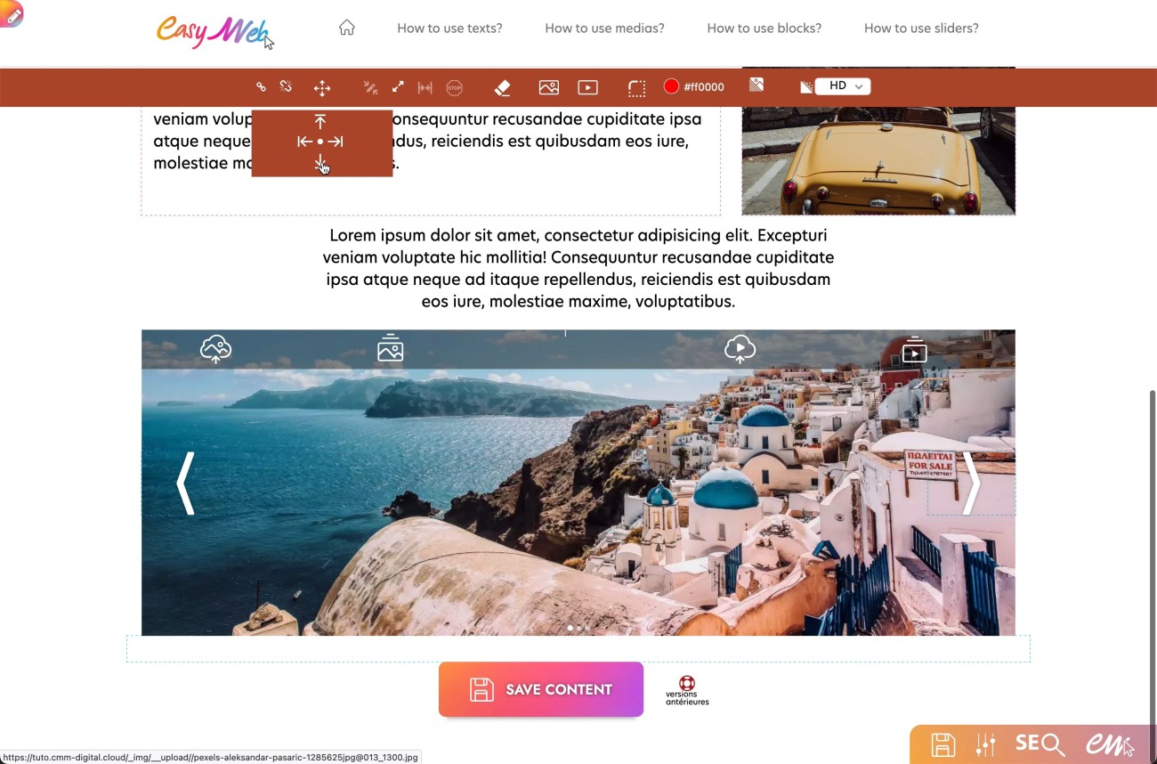Click the dashed border corner icon

[x=636, y=87]
